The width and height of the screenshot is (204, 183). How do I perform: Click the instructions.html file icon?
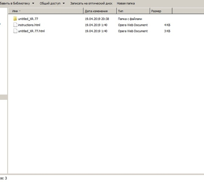(15, 25)
